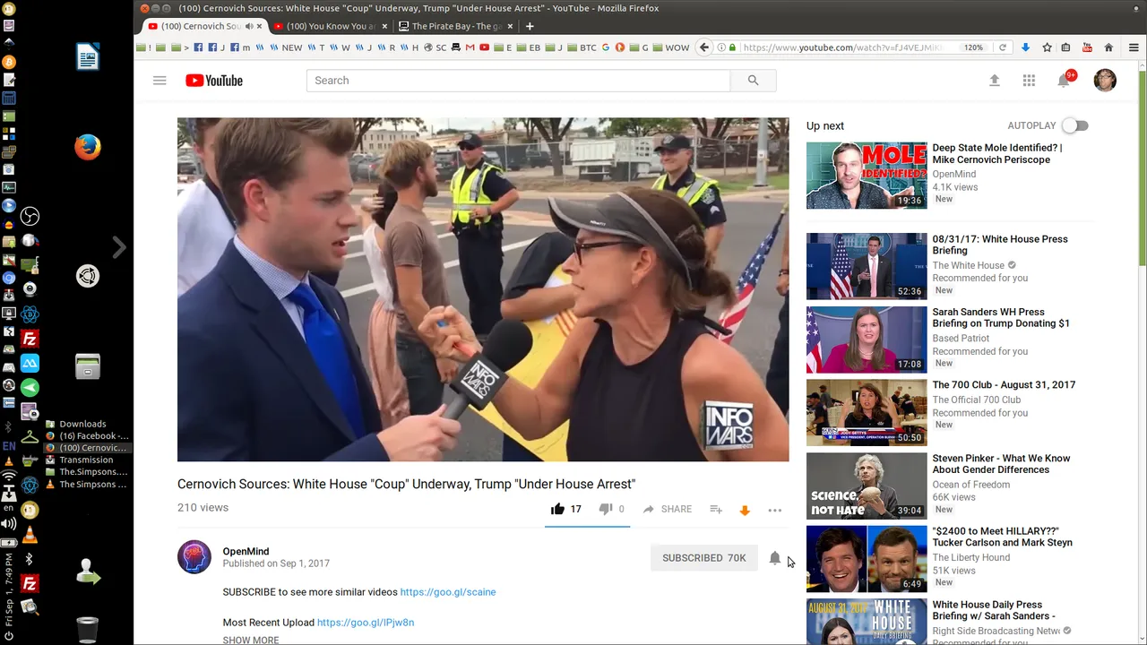Open the YouTube upload video icon
Image resolution: width=1147 pixels, height=645 pixels.
click(994, 81)
